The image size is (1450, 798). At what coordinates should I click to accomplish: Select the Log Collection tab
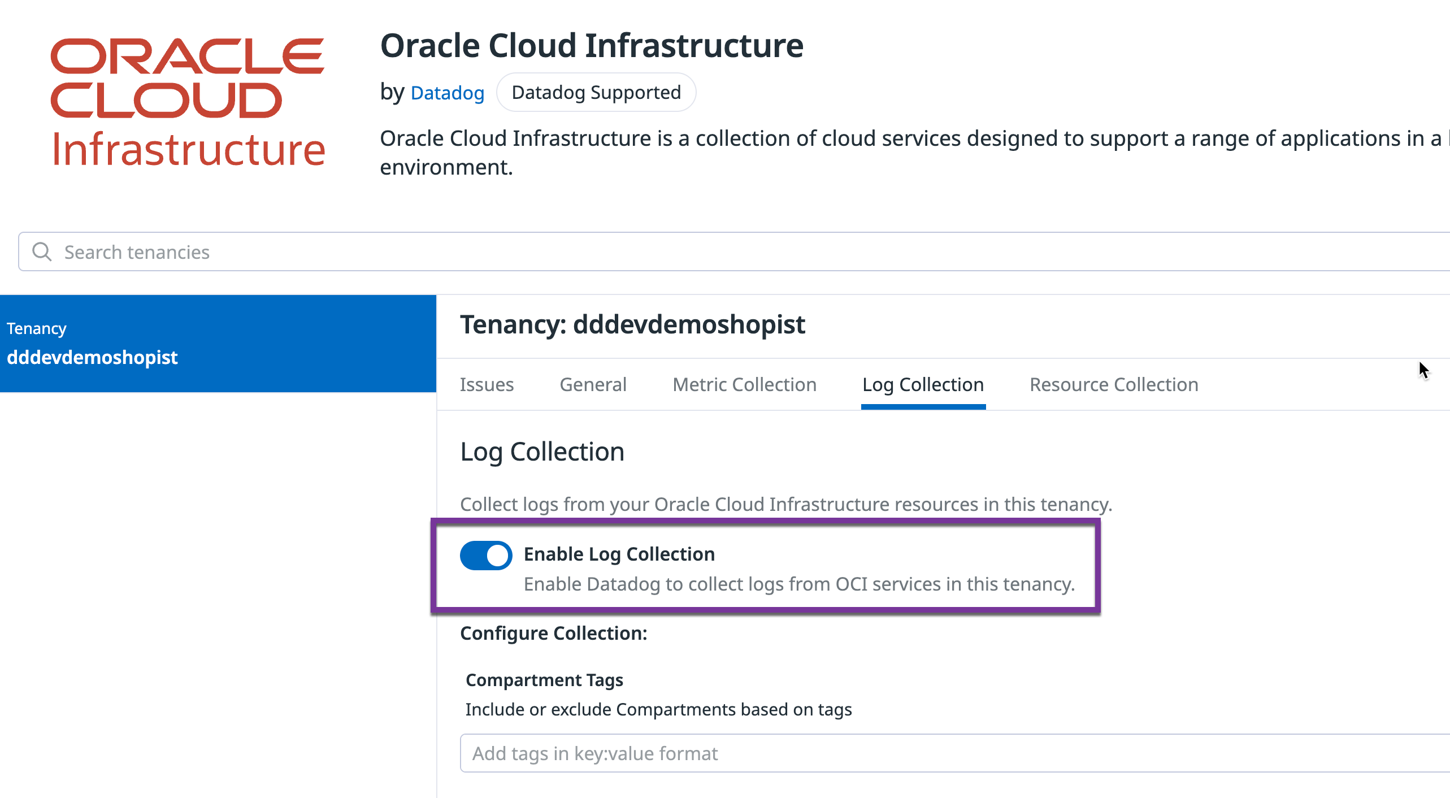point(923,385)
